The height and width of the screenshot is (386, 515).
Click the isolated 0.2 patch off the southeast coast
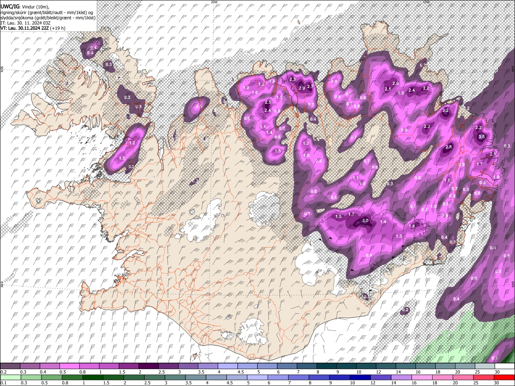[405, 310]
